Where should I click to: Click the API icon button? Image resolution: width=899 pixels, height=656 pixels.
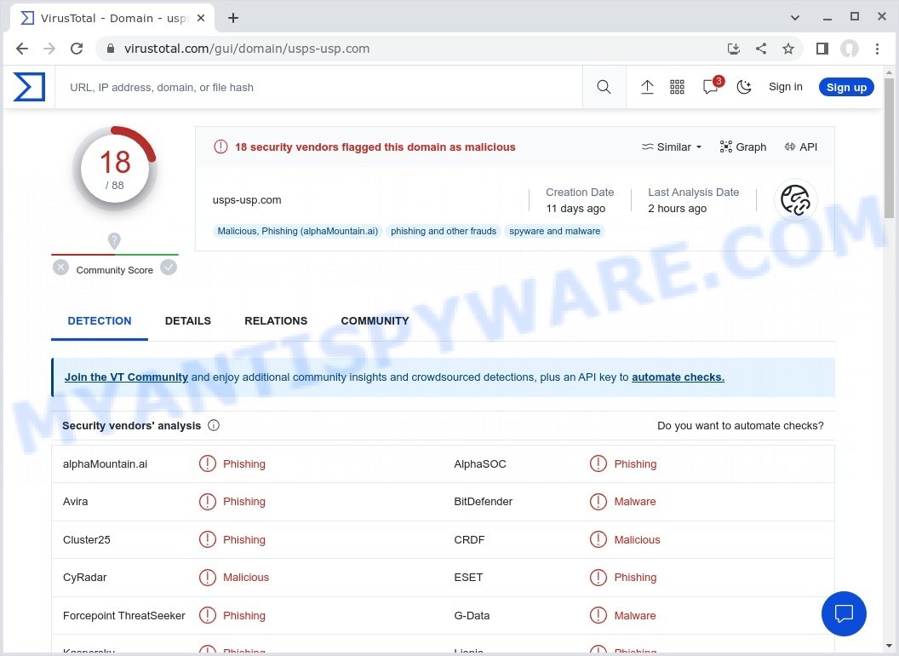801,147
